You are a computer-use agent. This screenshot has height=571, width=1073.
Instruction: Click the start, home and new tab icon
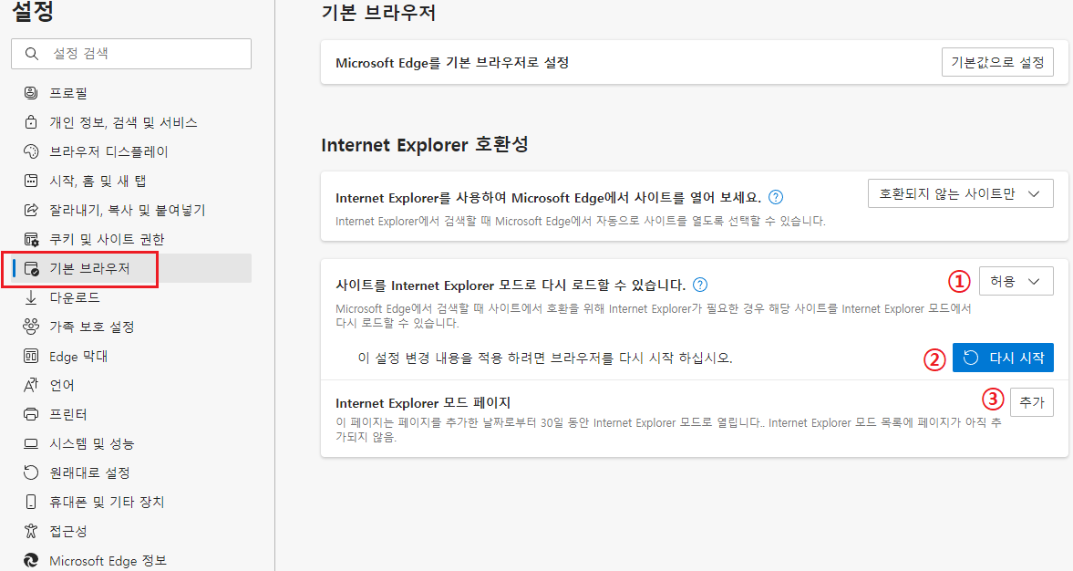pos(31,181)
